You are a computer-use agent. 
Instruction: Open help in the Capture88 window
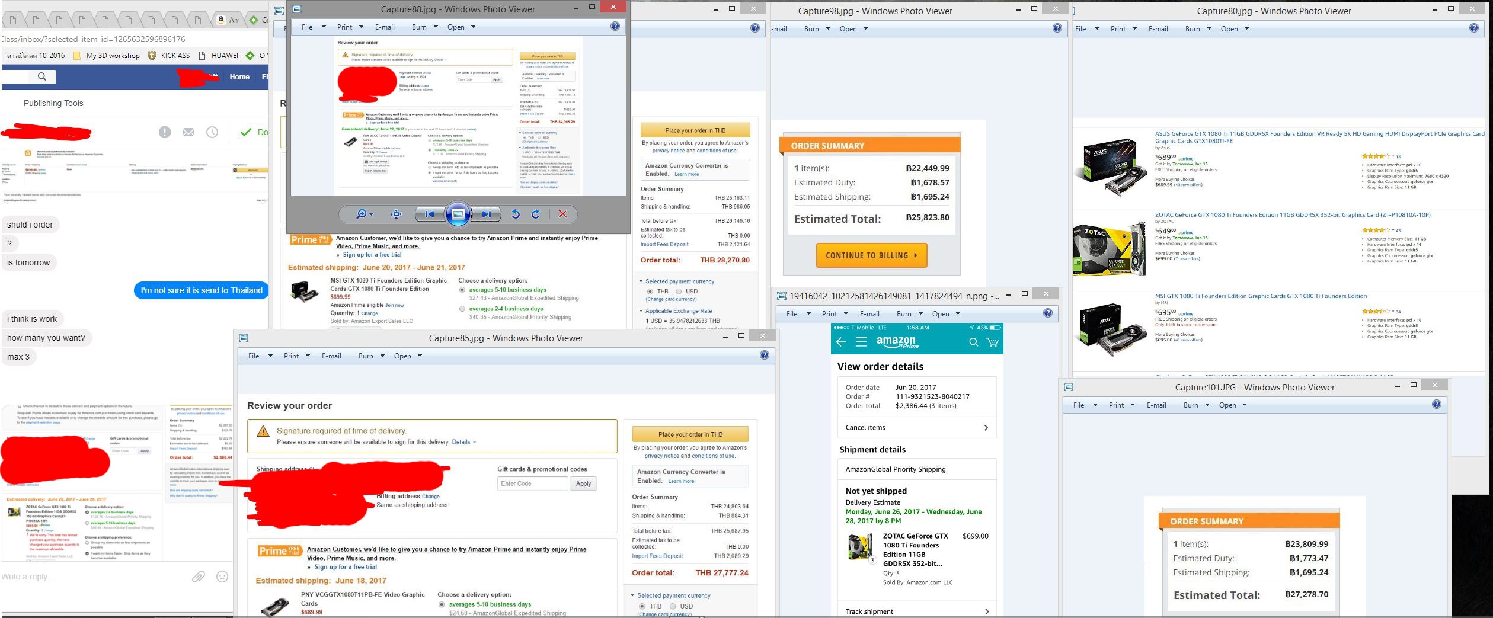click(x=615, y=26)
